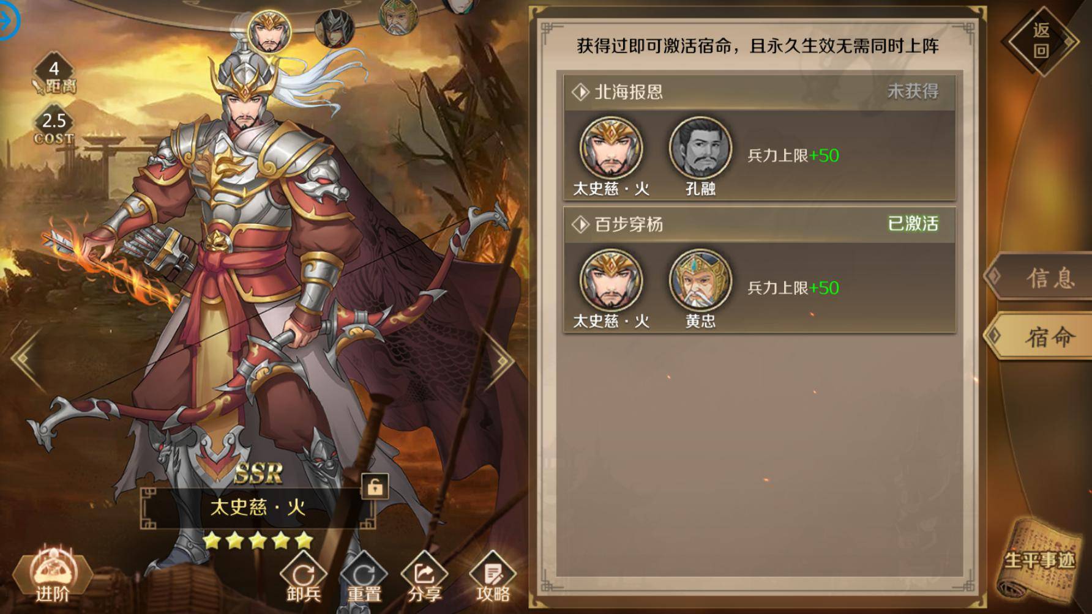1092x614 pixels.
Task: Tap the 进阶 advance icon
Action: coord(53,575)
